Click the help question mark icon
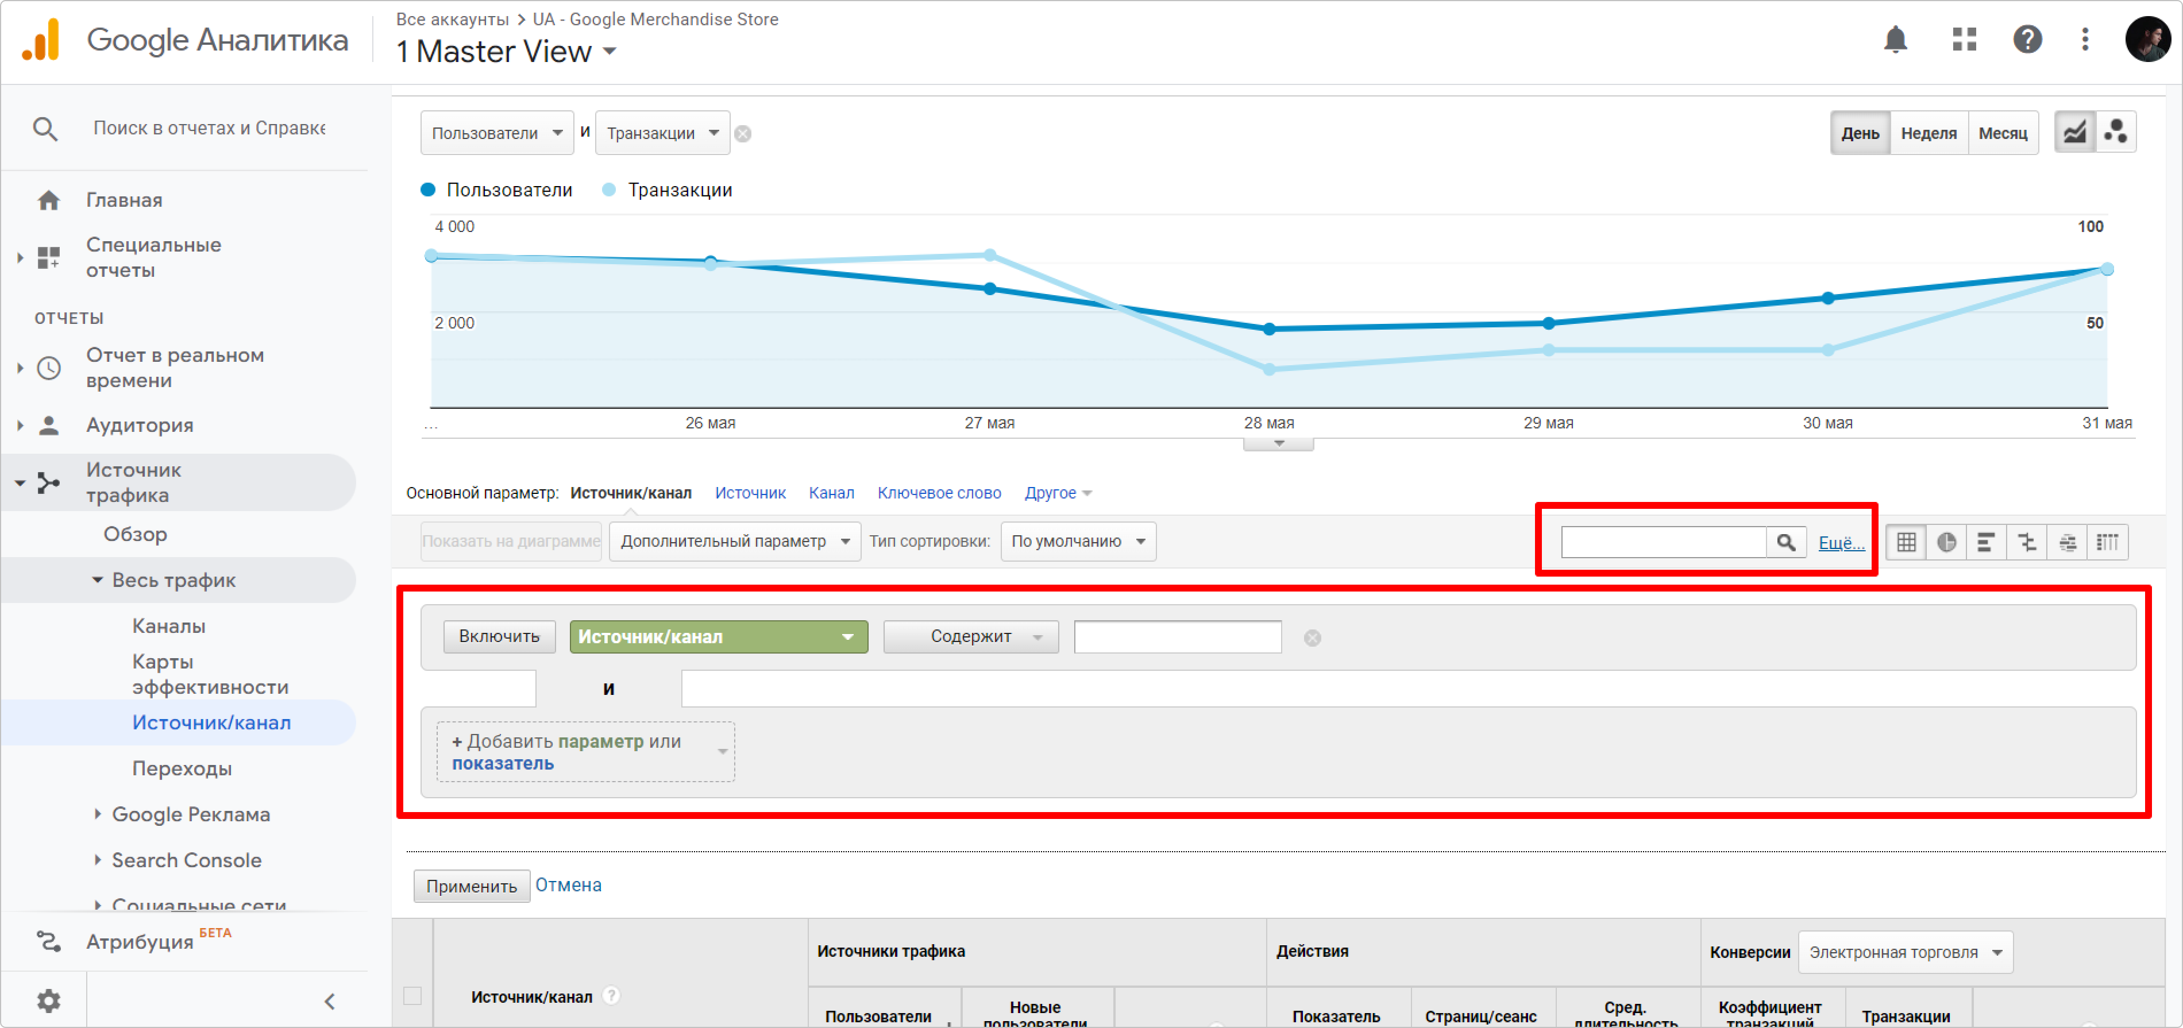 [x=2027, y=40]
